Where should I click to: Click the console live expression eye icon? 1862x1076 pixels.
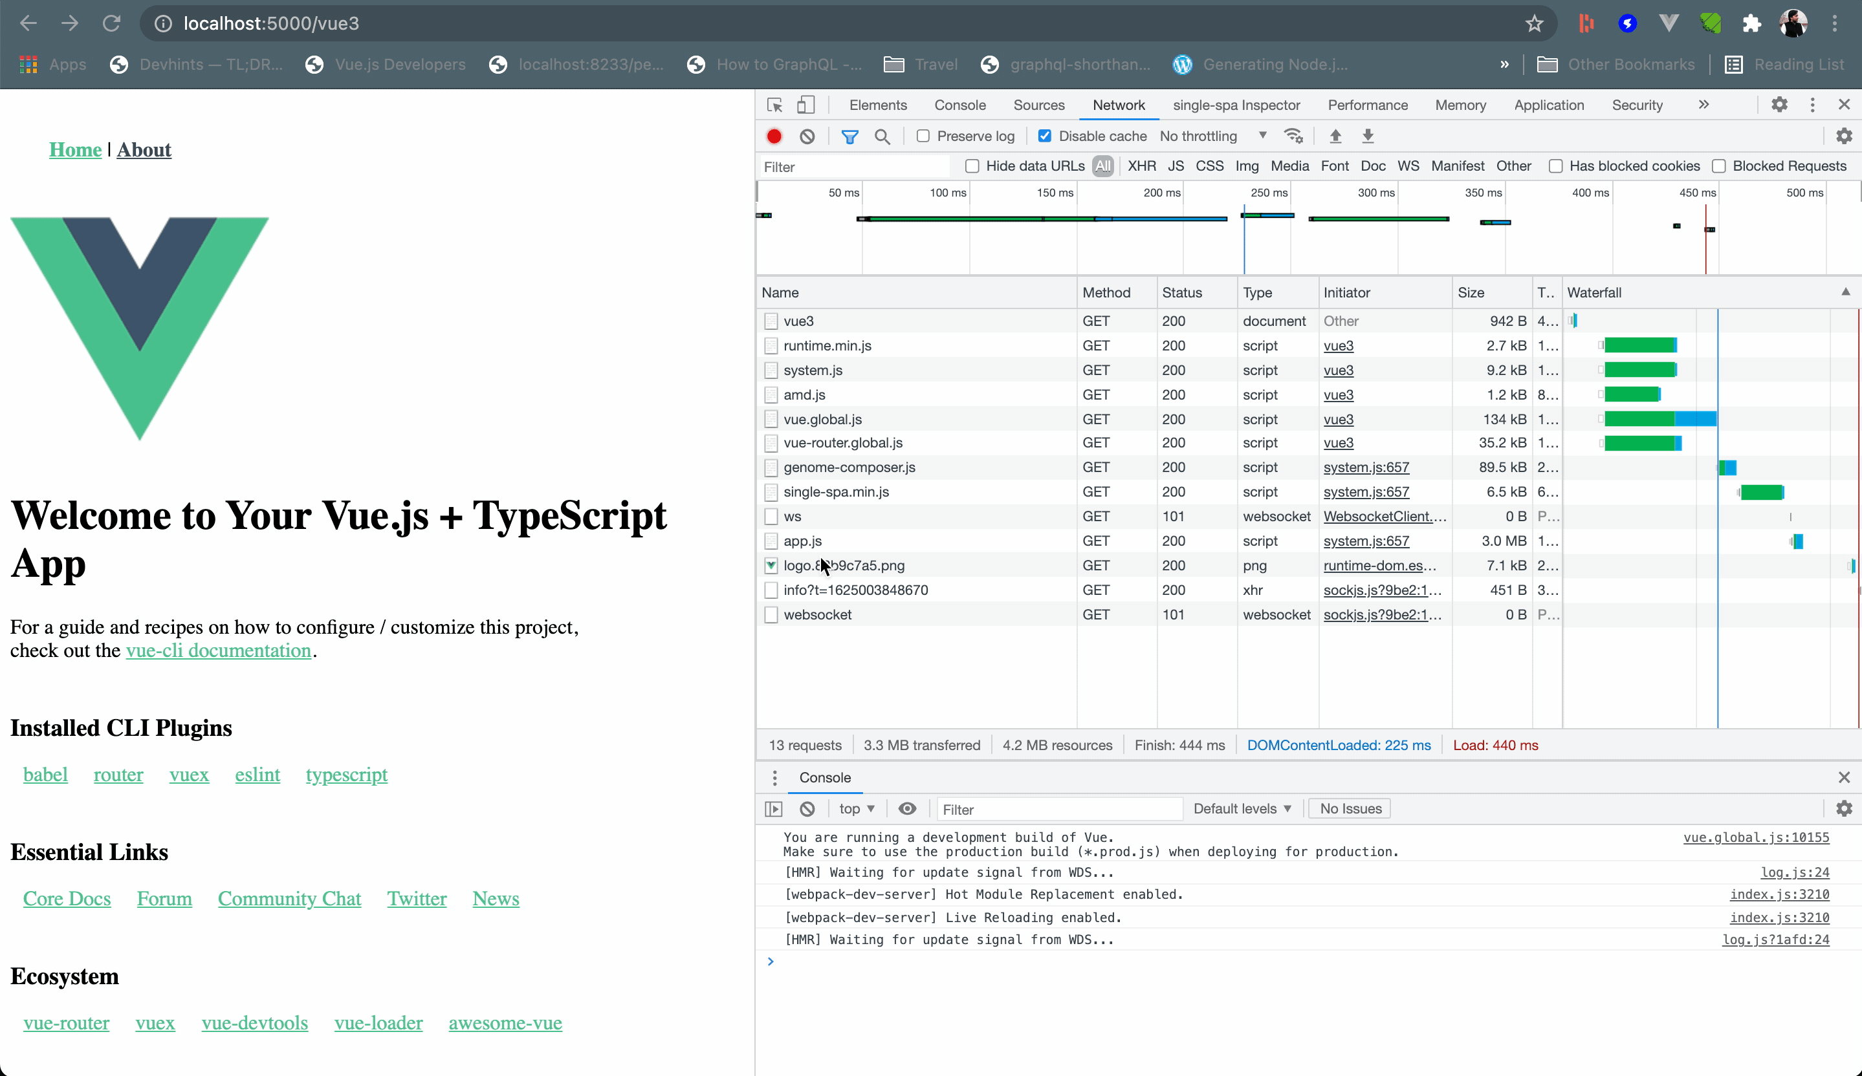(906, 809)
